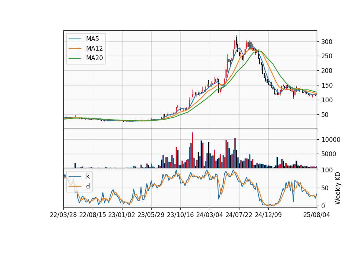Click the orange MA12 legend line sample

[75, 48]
